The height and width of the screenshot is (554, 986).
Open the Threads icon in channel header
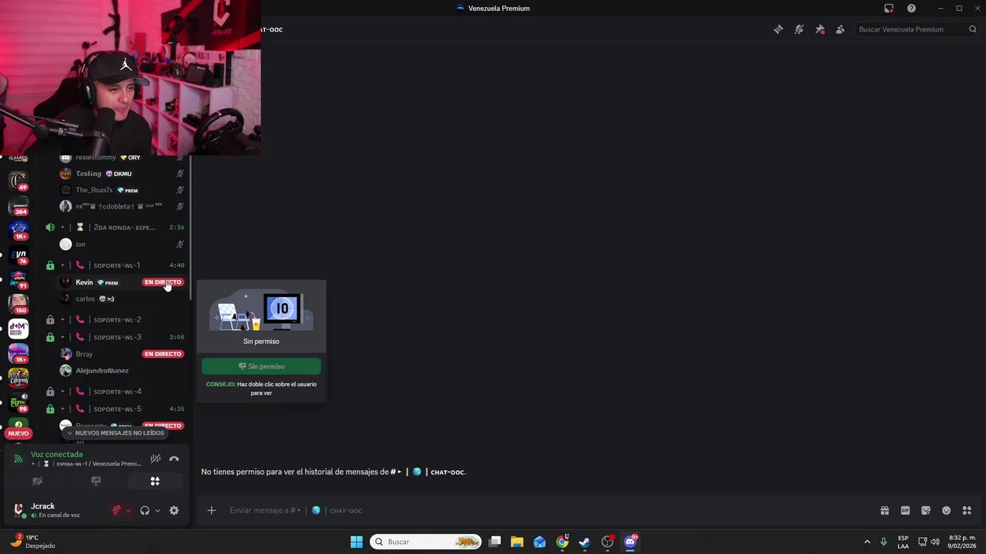[x=778, y=29]
